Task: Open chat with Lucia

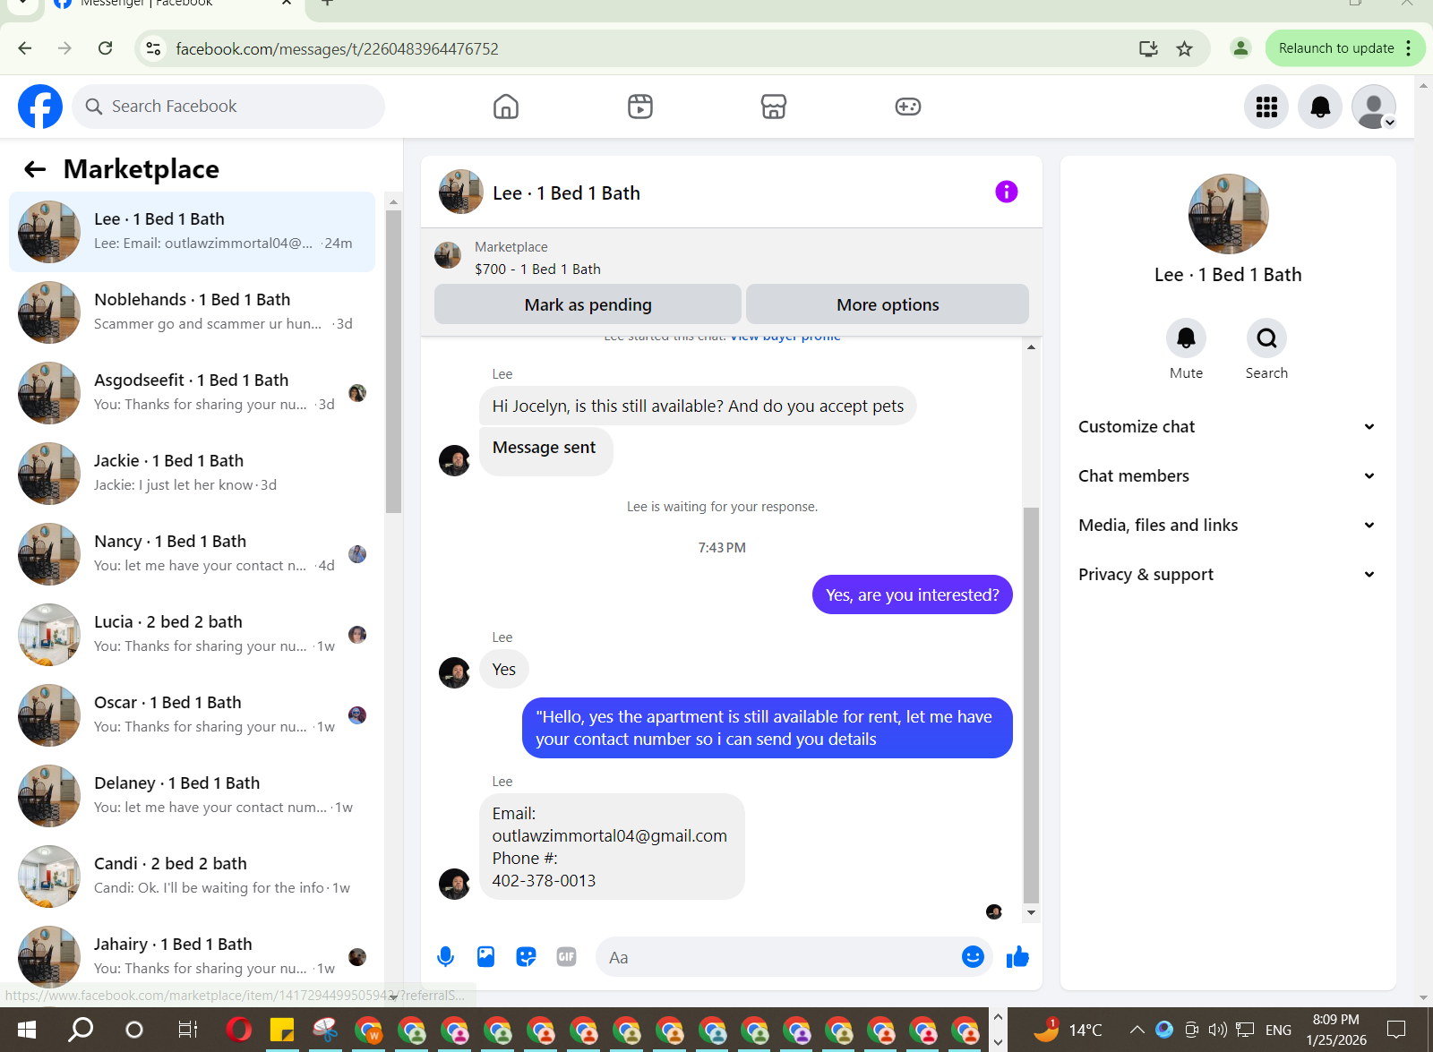Action: point(192,635)
